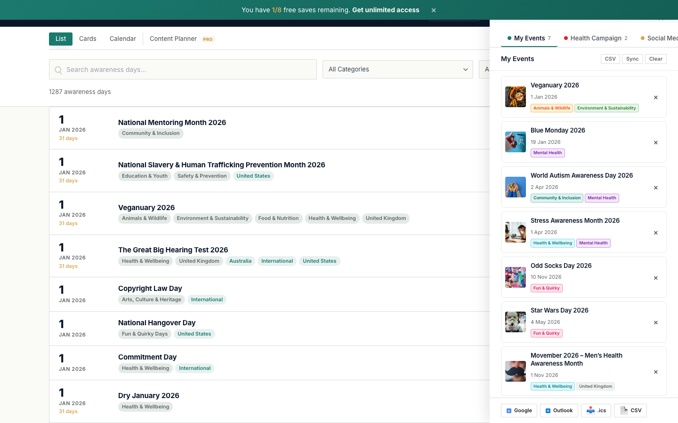Open the Health Campaign events tab

(x=595, y=38)
